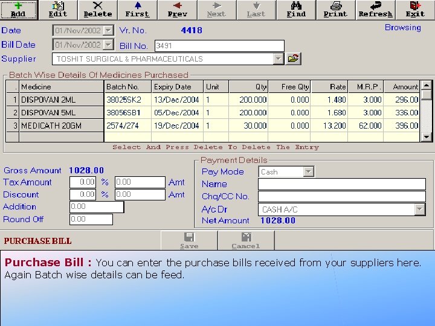Click the Save floppy button
Image resolution: width=435 pixels, height=326 pixels.
[x=189, y=241]
